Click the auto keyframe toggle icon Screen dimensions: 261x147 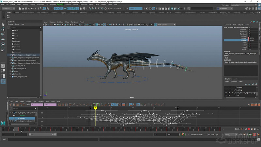[x=254, y=135]
